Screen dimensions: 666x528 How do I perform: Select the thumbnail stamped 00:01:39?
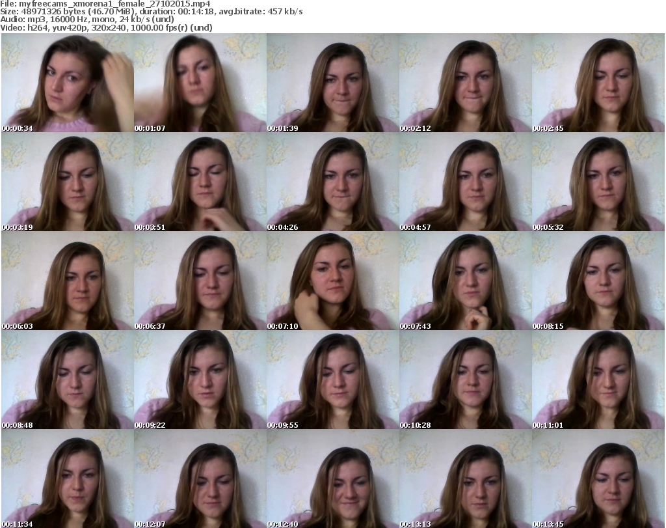pyautogui.click(x=332, y=83)
